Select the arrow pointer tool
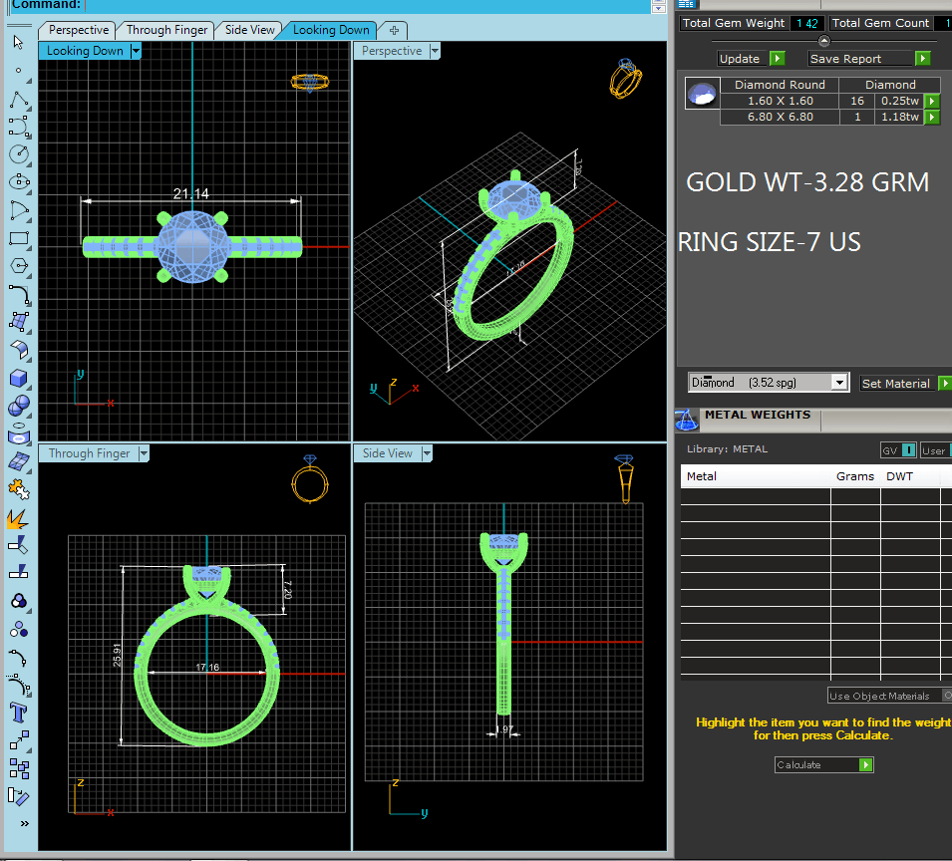Viewport: 952px width, 861px height. pyautogui.click(x=18, y=42)
